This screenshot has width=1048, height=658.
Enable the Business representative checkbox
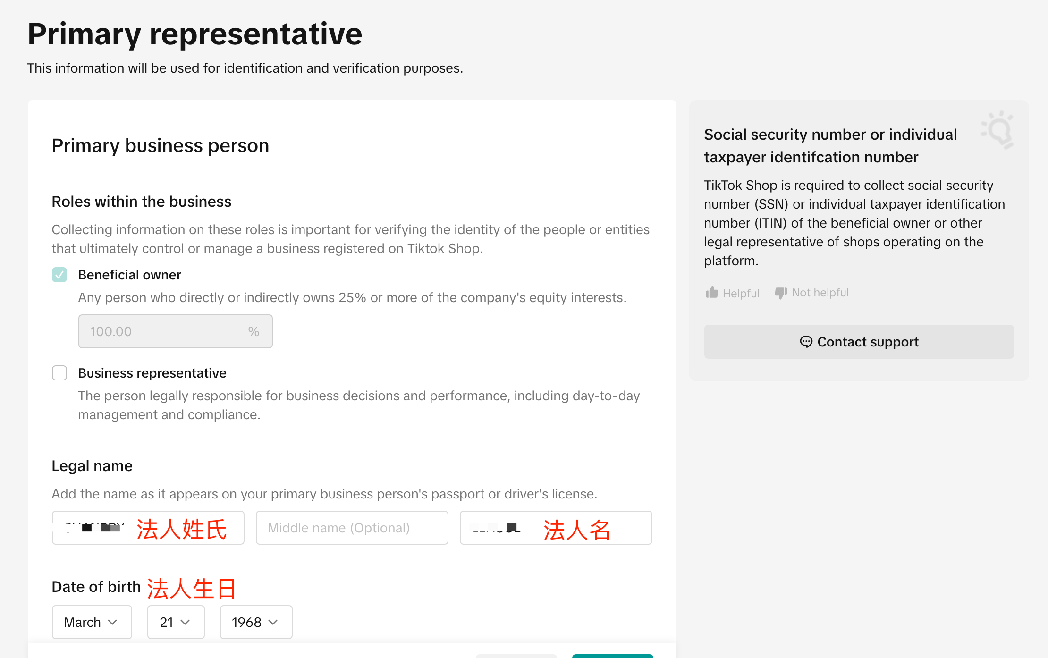point(59,373)
